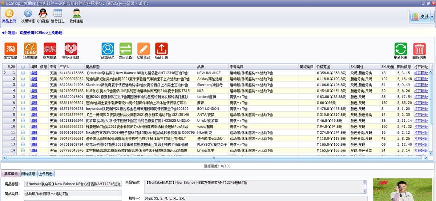
Task: Click the table's horizontal scrollbar
Action: (x=215, y=158)
